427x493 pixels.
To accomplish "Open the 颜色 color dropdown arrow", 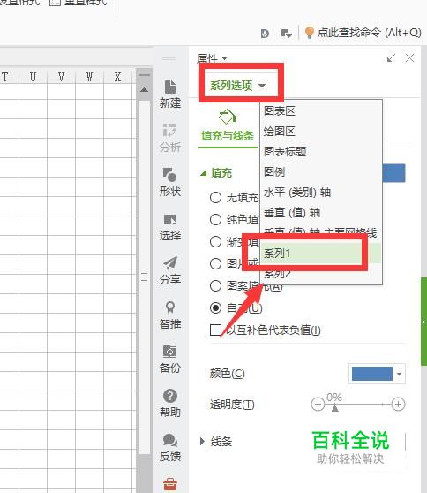I will (399, 374).
